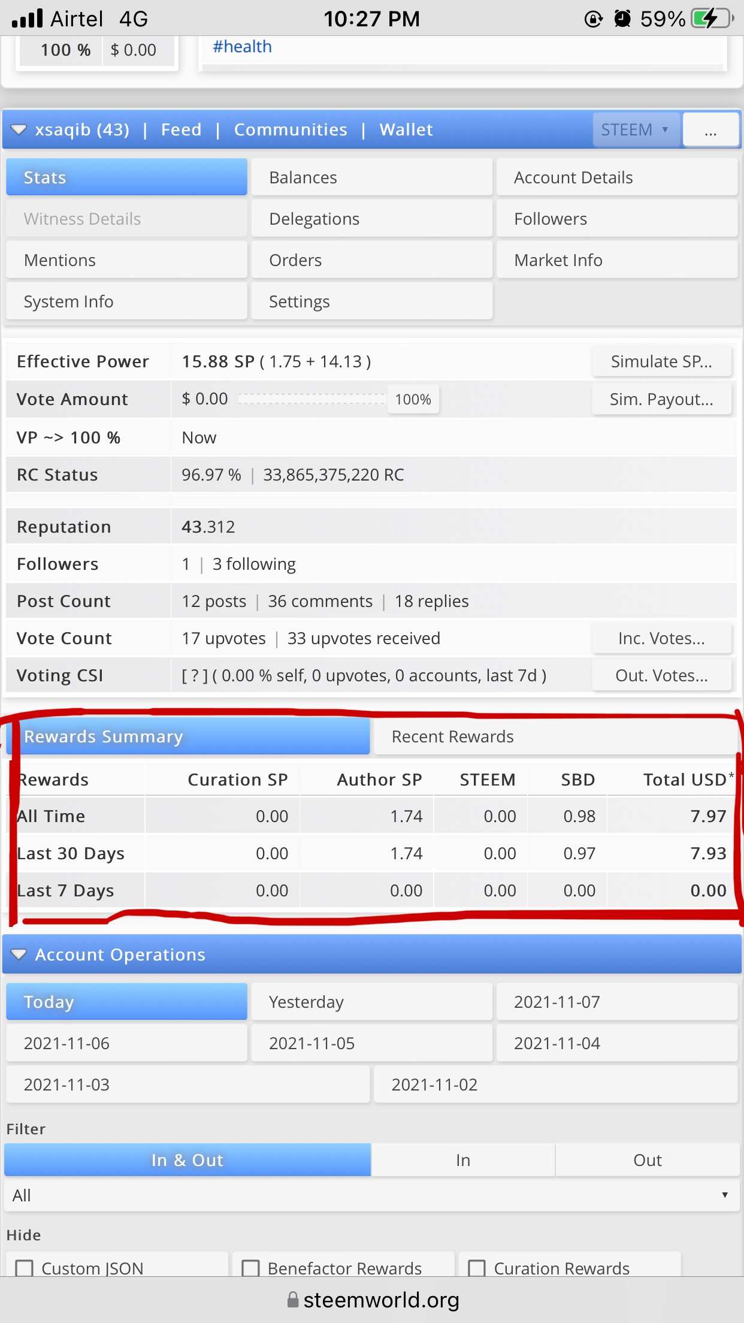Switch to the Recent Rewards tab
This screenshot has width=744, height=1323.
point(556,736)
